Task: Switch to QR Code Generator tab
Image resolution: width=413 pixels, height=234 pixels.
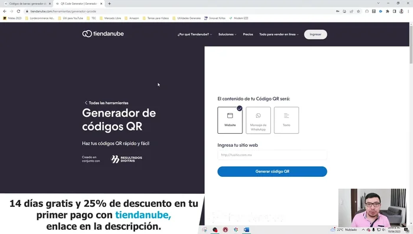Action: (78, 4)
